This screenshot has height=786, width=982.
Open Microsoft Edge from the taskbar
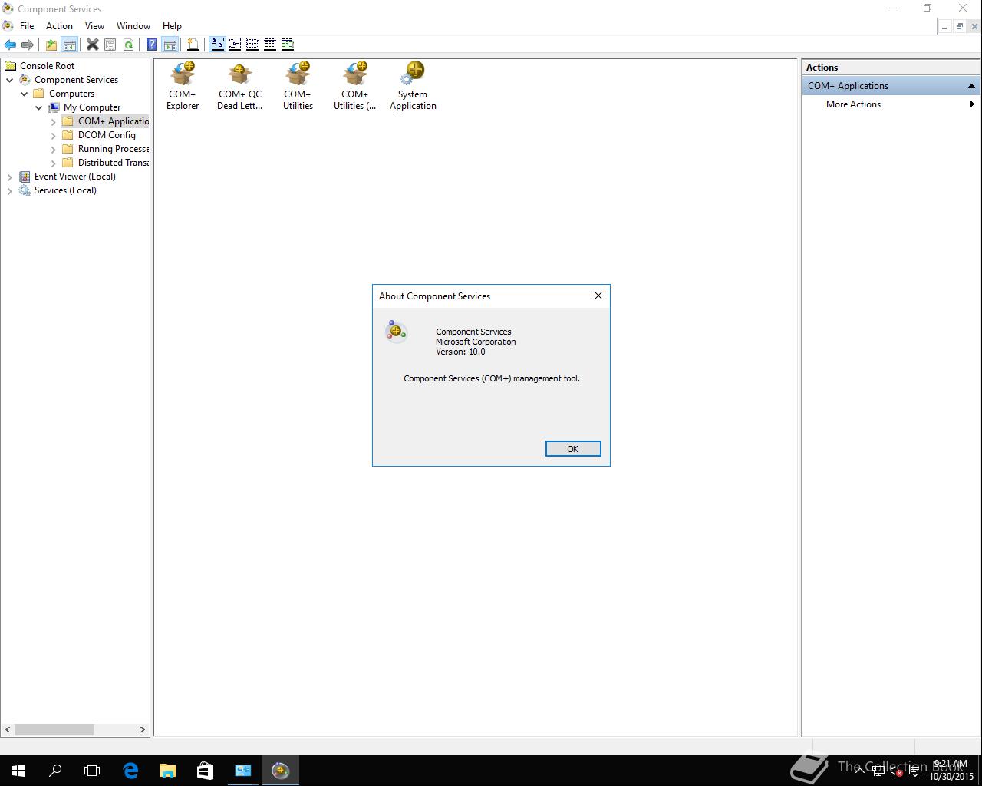130,770
